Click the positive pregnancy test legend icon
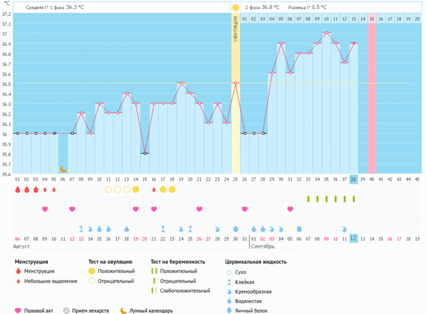426x314 pixels. click(x=154, y=272)
